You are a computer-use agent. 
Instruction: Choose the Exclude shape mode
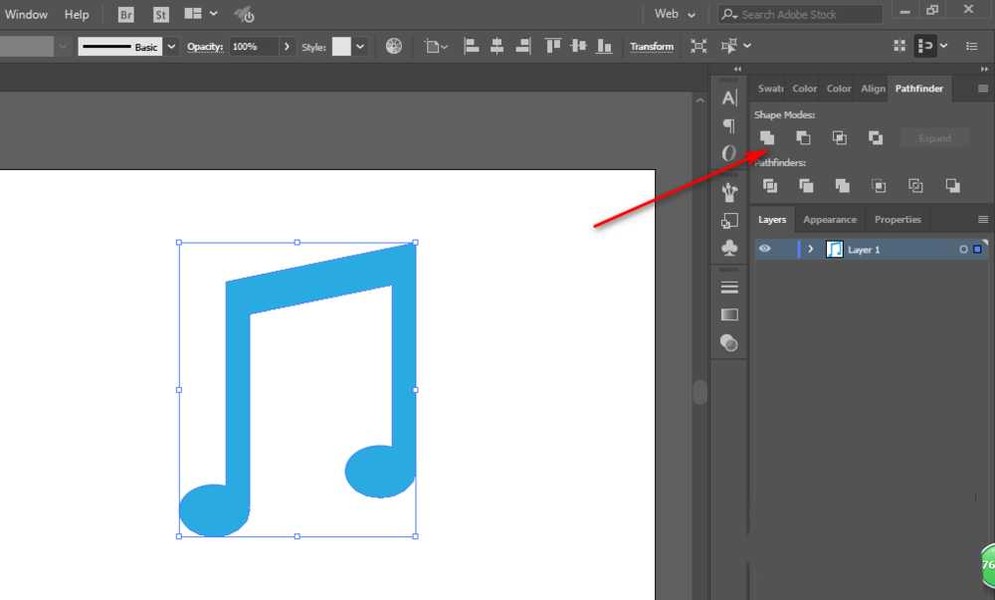pyautogui.click(x=876, y=137)
